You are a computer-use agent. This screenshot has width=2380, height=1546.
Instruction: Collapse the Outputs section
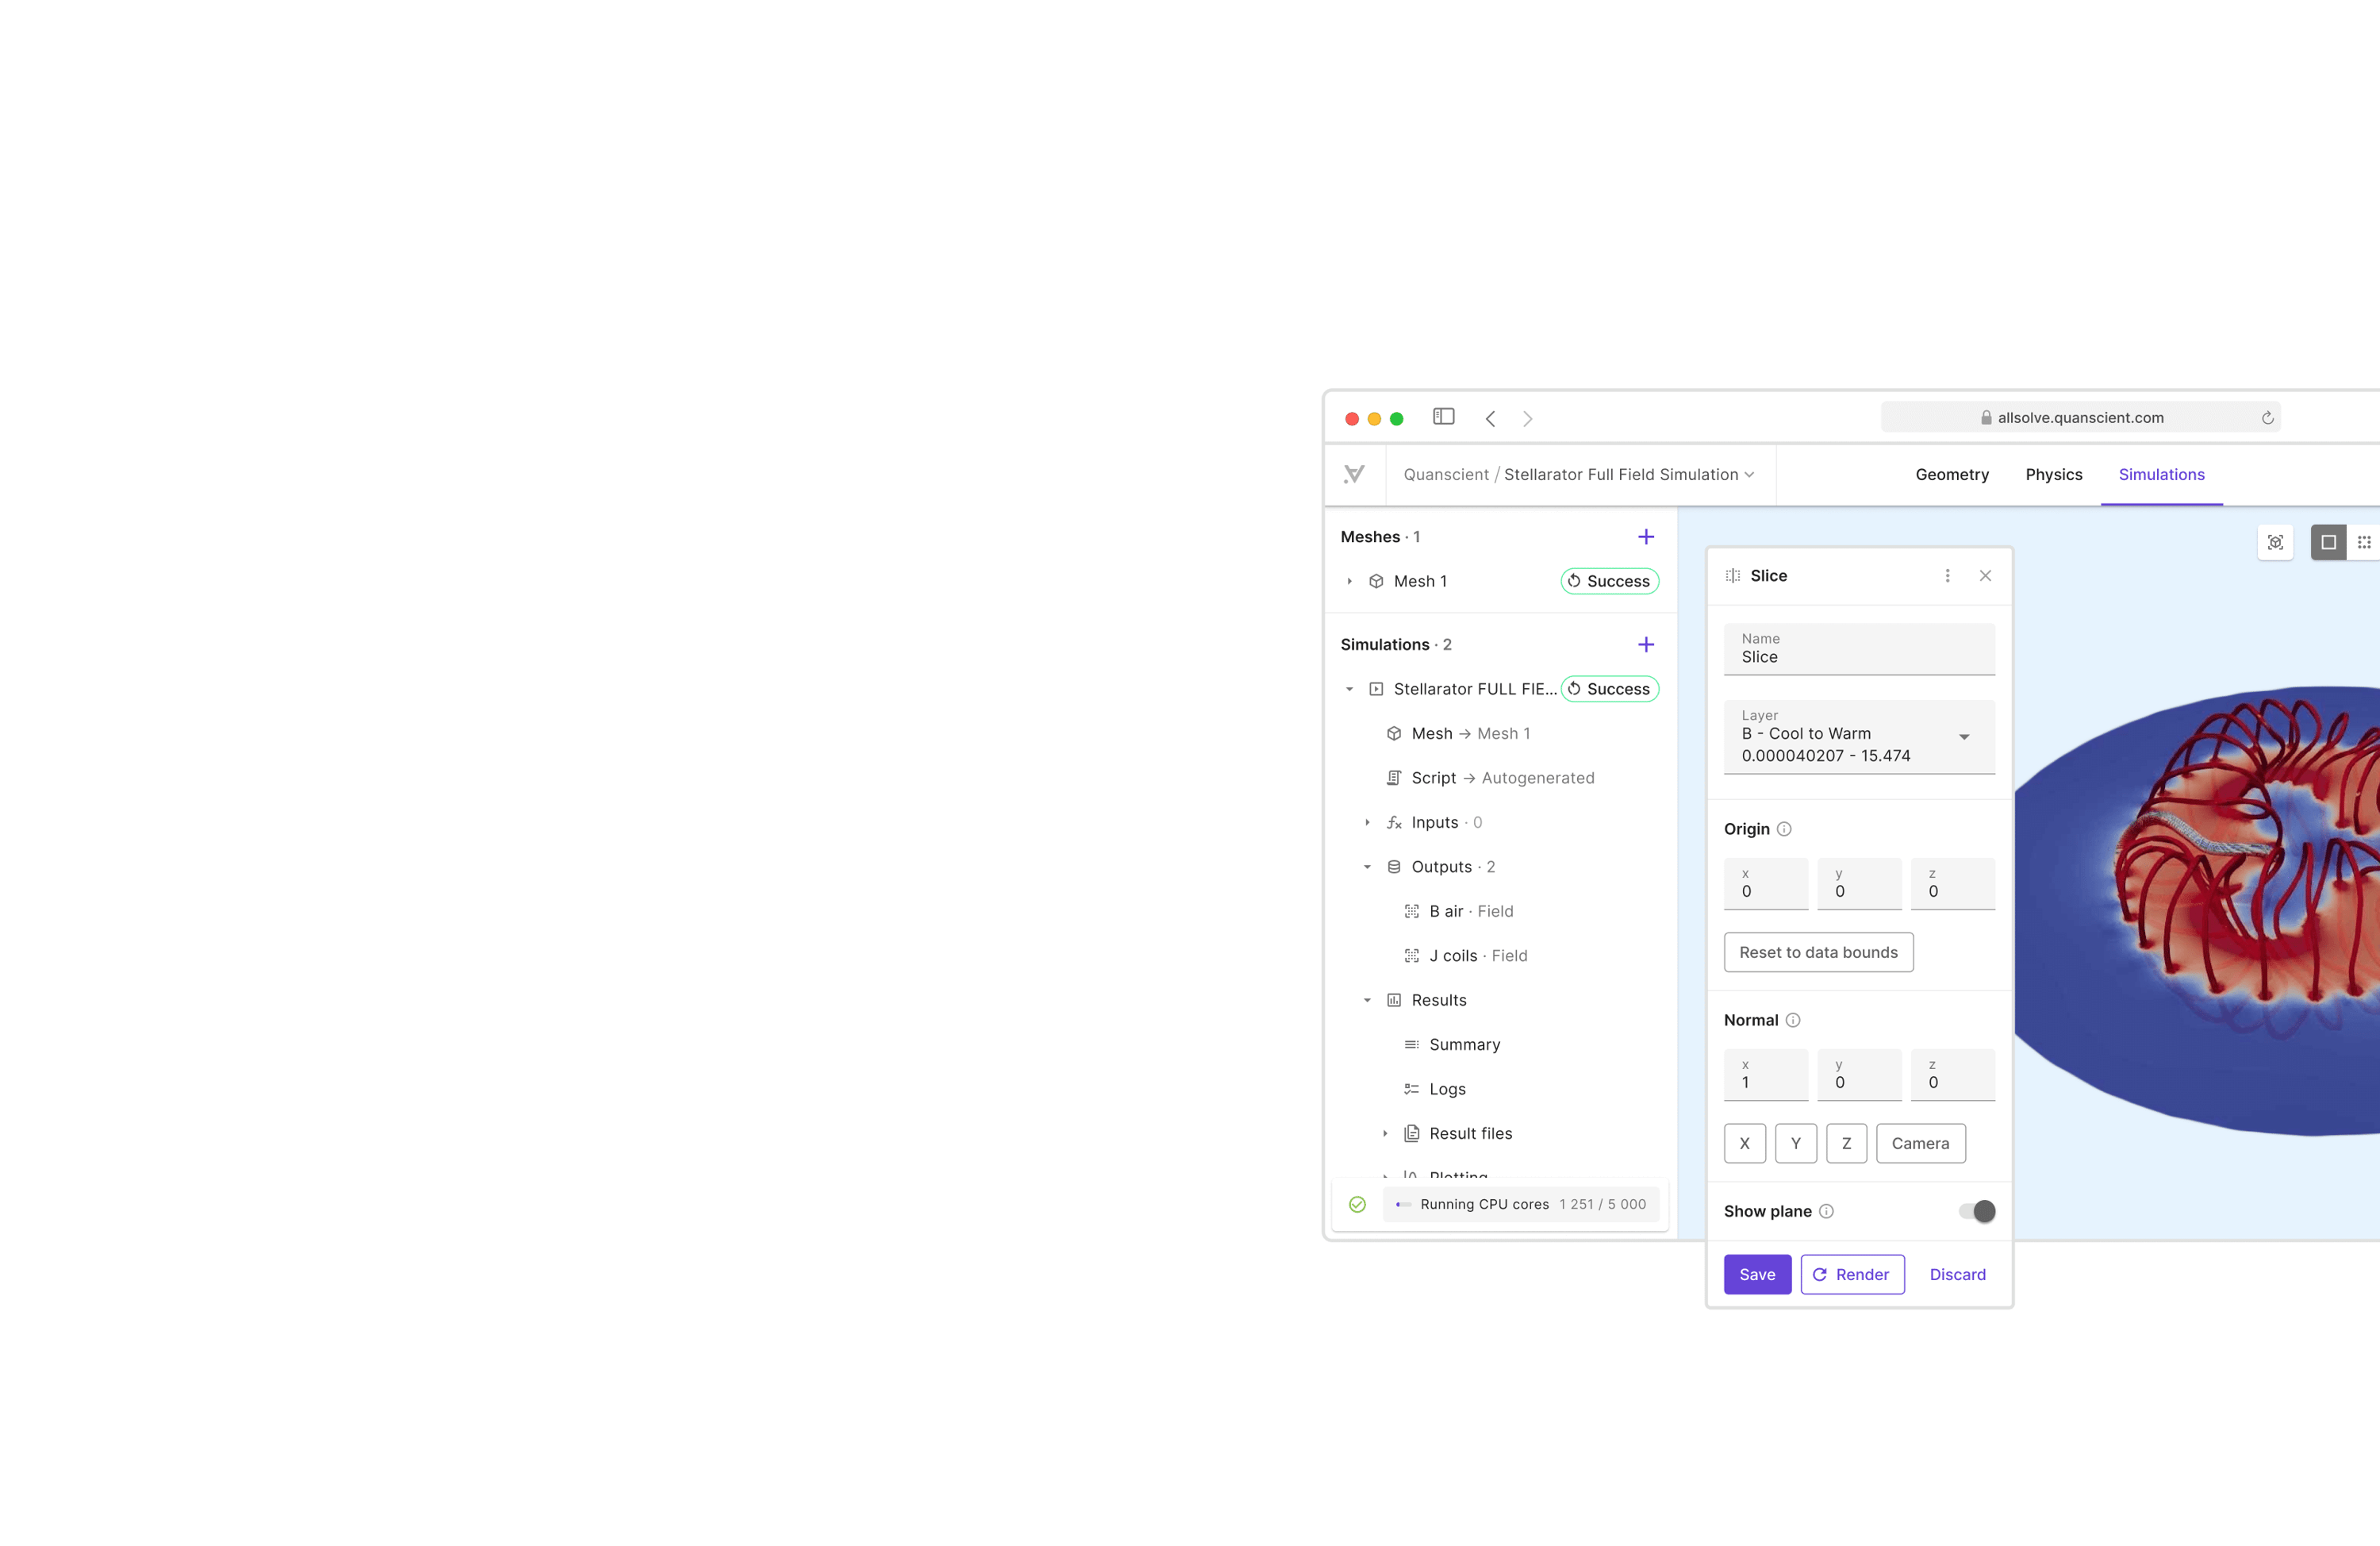(x=1367, y=867)
